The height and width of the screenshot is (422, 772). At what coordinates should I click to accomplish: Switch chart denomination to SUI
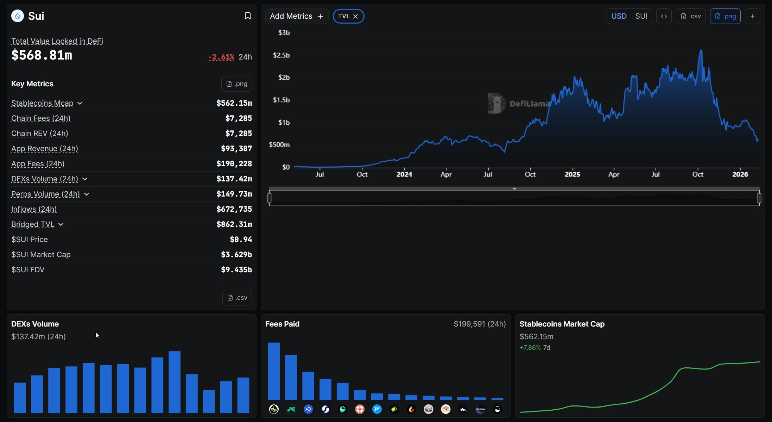click(x=641, y=16)
